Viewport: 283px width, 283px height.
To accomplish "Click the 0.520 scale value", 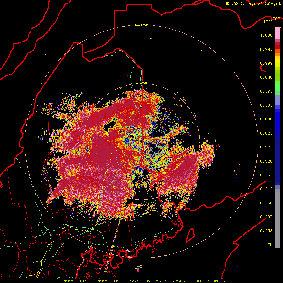I will (266, 161).
